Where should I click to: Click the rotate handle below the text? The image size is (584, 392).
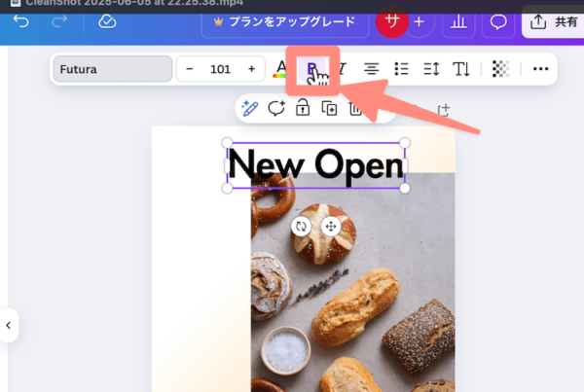coord(301,226)
